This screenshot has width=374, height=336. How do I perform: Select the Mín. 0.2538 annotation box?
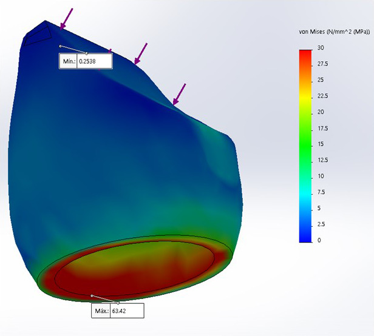click(86, 61)
